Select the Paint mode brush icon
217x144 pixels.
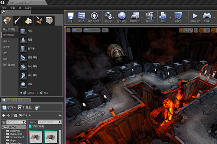tap(18, 21)
